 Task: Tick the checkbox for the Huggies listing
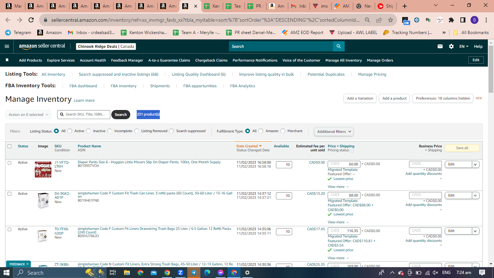pos(9,163)
